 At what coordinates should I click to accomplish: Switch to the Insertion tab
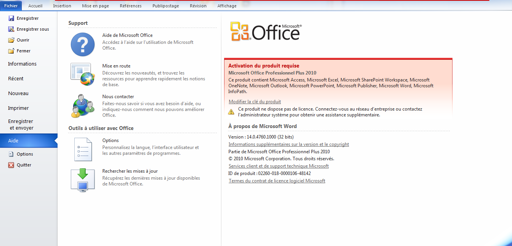tap(62, 6)
